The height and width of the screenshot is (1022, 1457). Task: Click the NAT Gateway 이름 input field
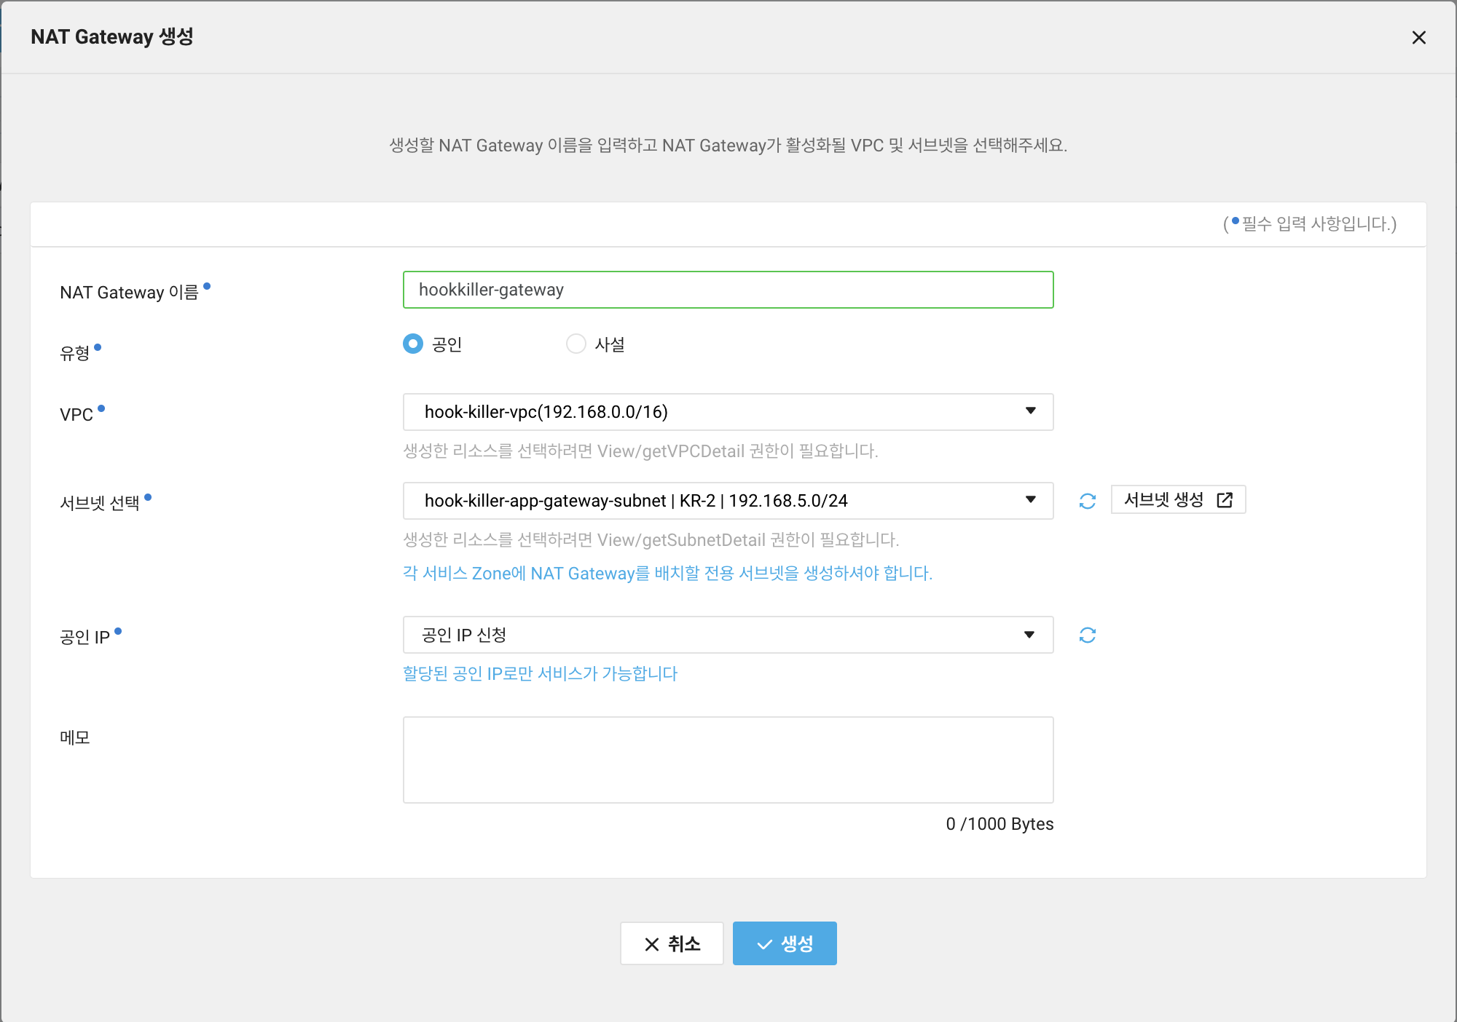click(727, 290)
